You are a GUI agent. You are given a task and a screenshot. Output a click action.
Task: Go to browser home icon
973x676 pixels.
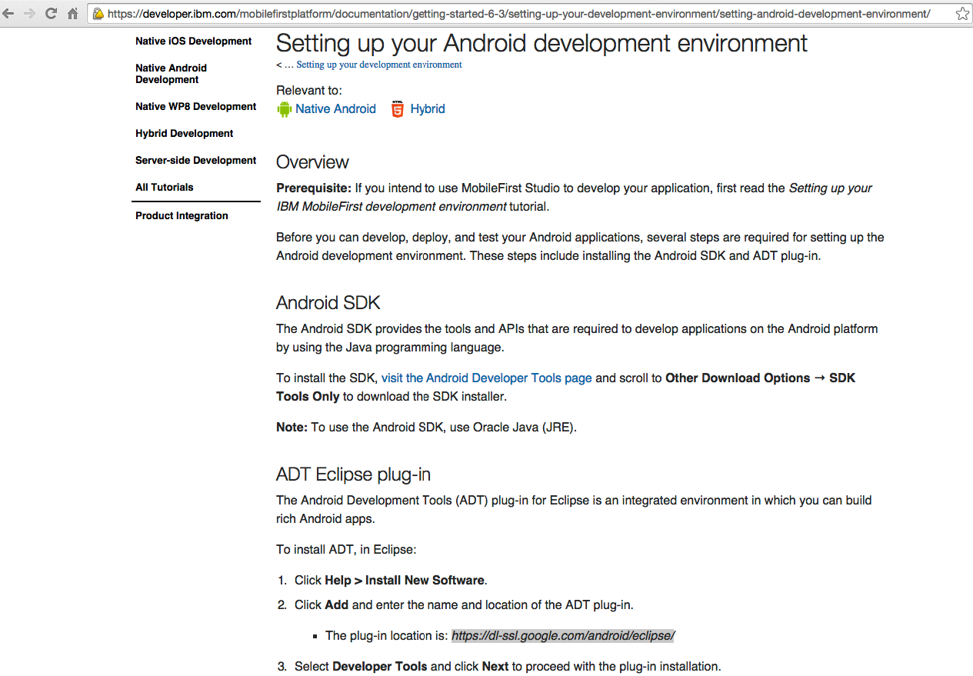tap(73, 13)
